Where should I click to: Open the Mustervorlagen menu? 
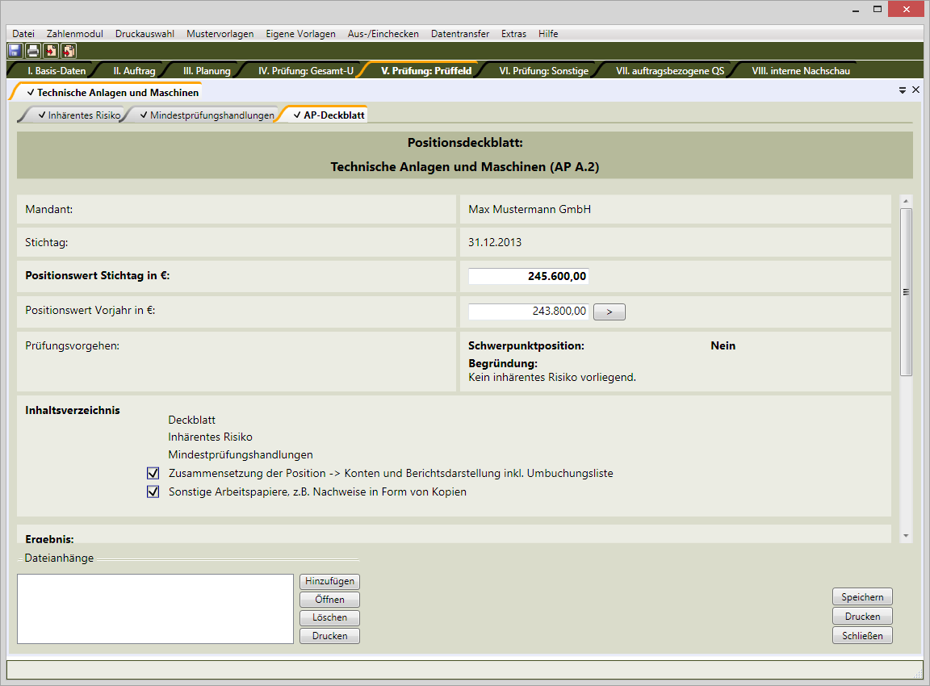point(220,34)
